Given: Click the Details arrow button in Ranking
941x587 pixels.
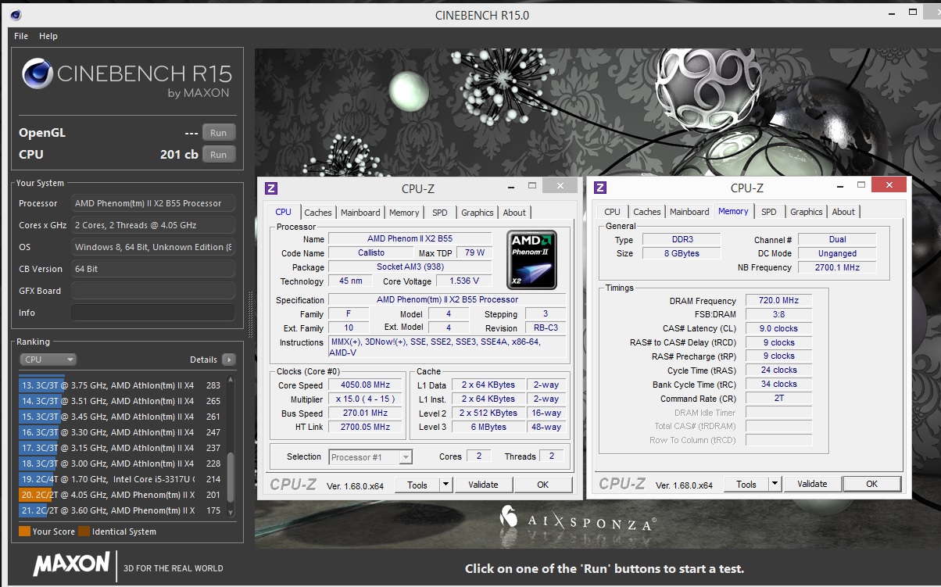Looking at the screenshot, I should click(228, 360).
